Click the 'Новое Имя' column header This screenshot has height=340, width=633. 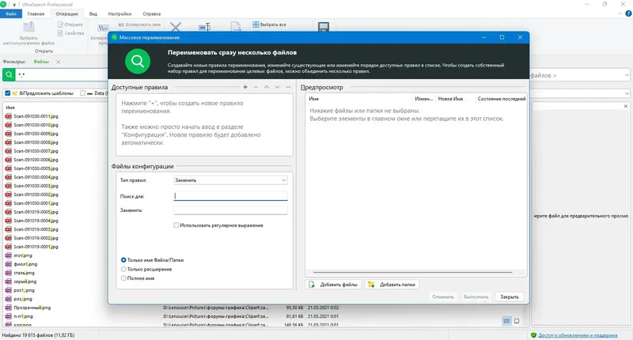coord(450,99)
